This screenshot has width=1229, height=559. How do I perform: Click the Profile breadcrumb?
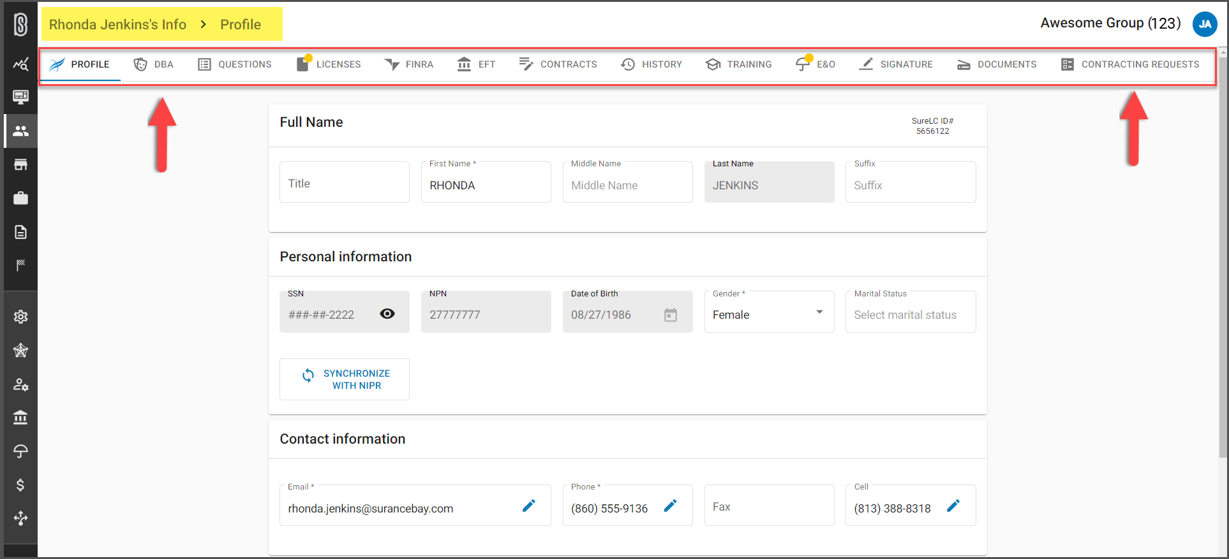[241, 25]
